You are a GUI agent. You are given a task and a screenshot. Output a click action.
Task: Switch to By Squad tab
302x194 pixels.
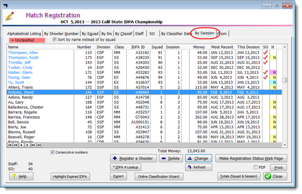90,34
